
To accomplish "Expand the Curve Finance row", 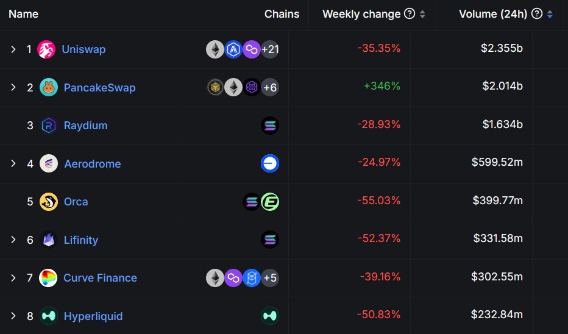I will pyautogui.click(x=13, y=278).
